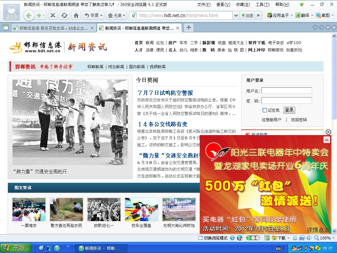The image size is (337, 253).
Task: Open the 应用盒子 app box
Action: point(278,15)
